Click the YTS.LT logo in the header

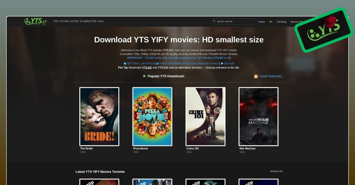point(36,21)
